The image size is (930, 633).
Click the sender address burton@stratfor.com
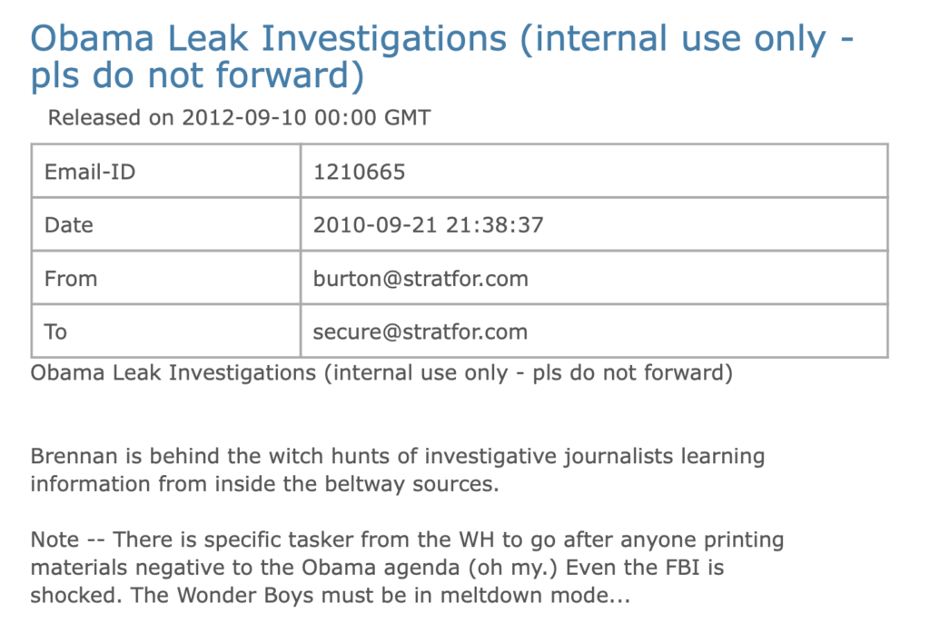pos(420,279)
